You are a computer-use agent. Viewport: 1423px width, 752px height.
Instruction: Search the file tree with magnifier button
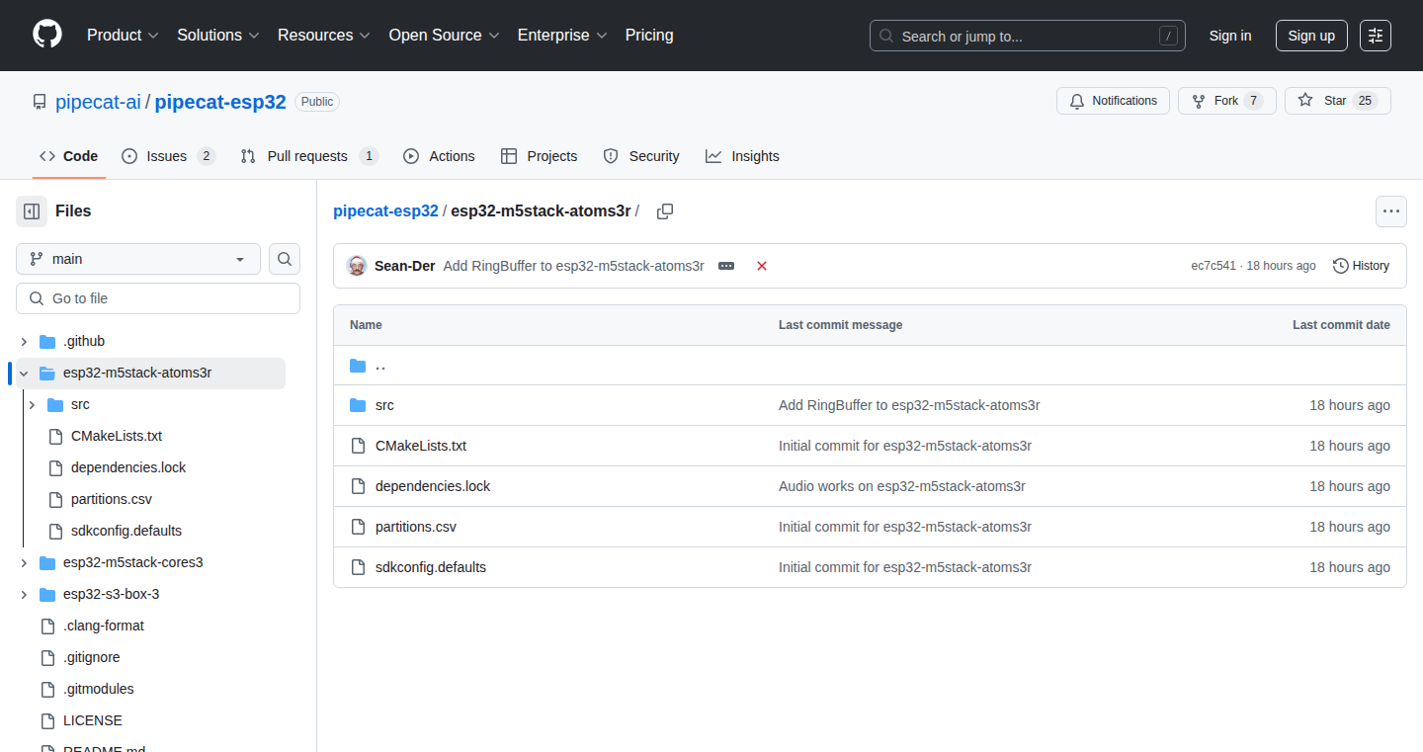click(285, 259)
